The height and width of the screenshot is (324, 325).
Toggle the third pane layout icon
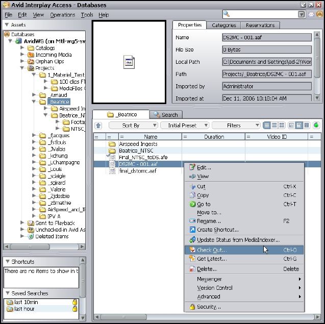(306, 125)
